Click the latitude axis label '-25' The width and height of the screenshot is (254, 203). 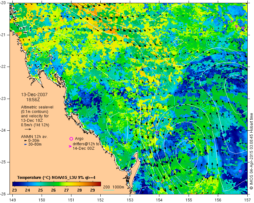3,162
